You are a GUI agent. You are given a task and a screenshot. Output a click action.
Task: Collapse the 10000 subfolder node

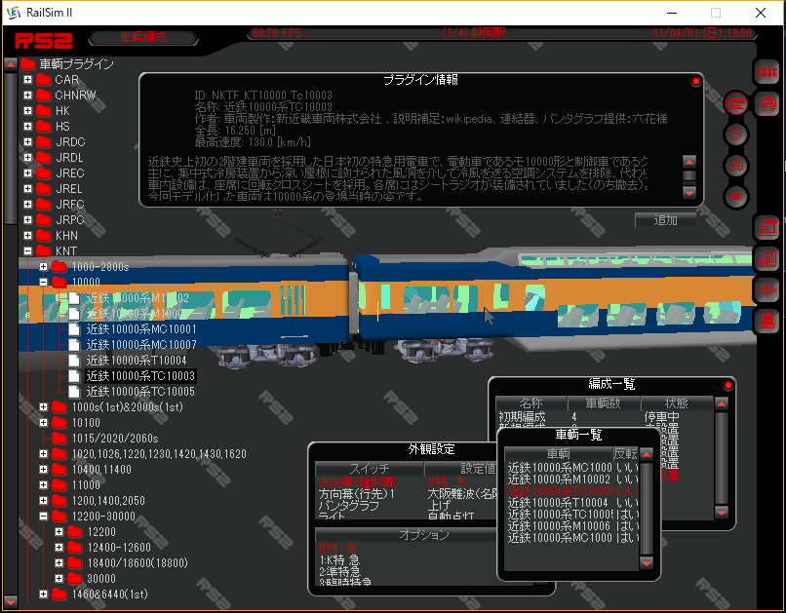pyautogui.click(x=44, y=282)
